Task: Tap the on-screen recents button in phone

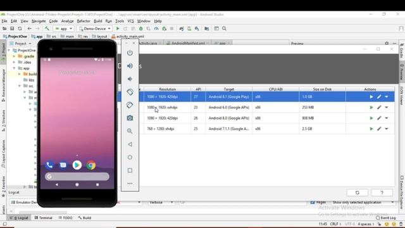Action: click(x=97, y=184)
